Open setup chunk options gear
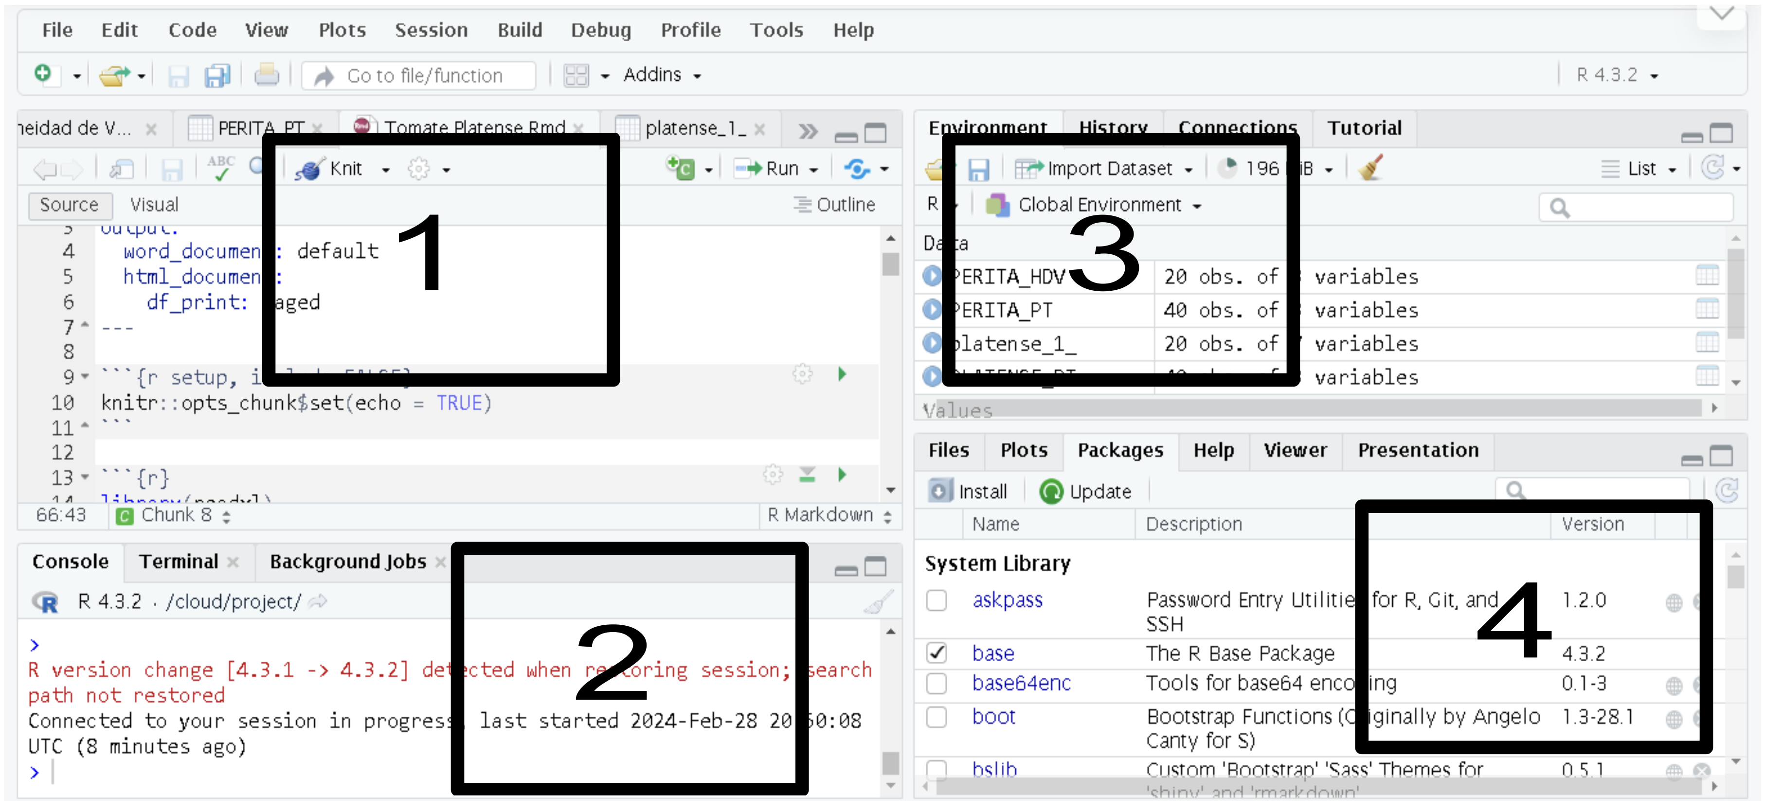The image size is (1766, 811). (803, 374)
